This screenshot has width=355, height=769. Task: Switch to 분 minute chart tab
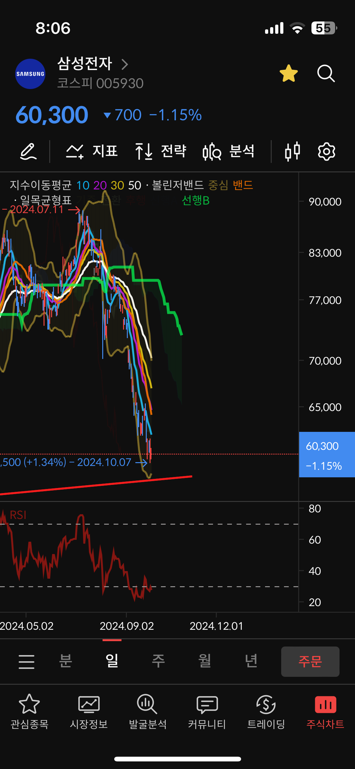[66, 661]
